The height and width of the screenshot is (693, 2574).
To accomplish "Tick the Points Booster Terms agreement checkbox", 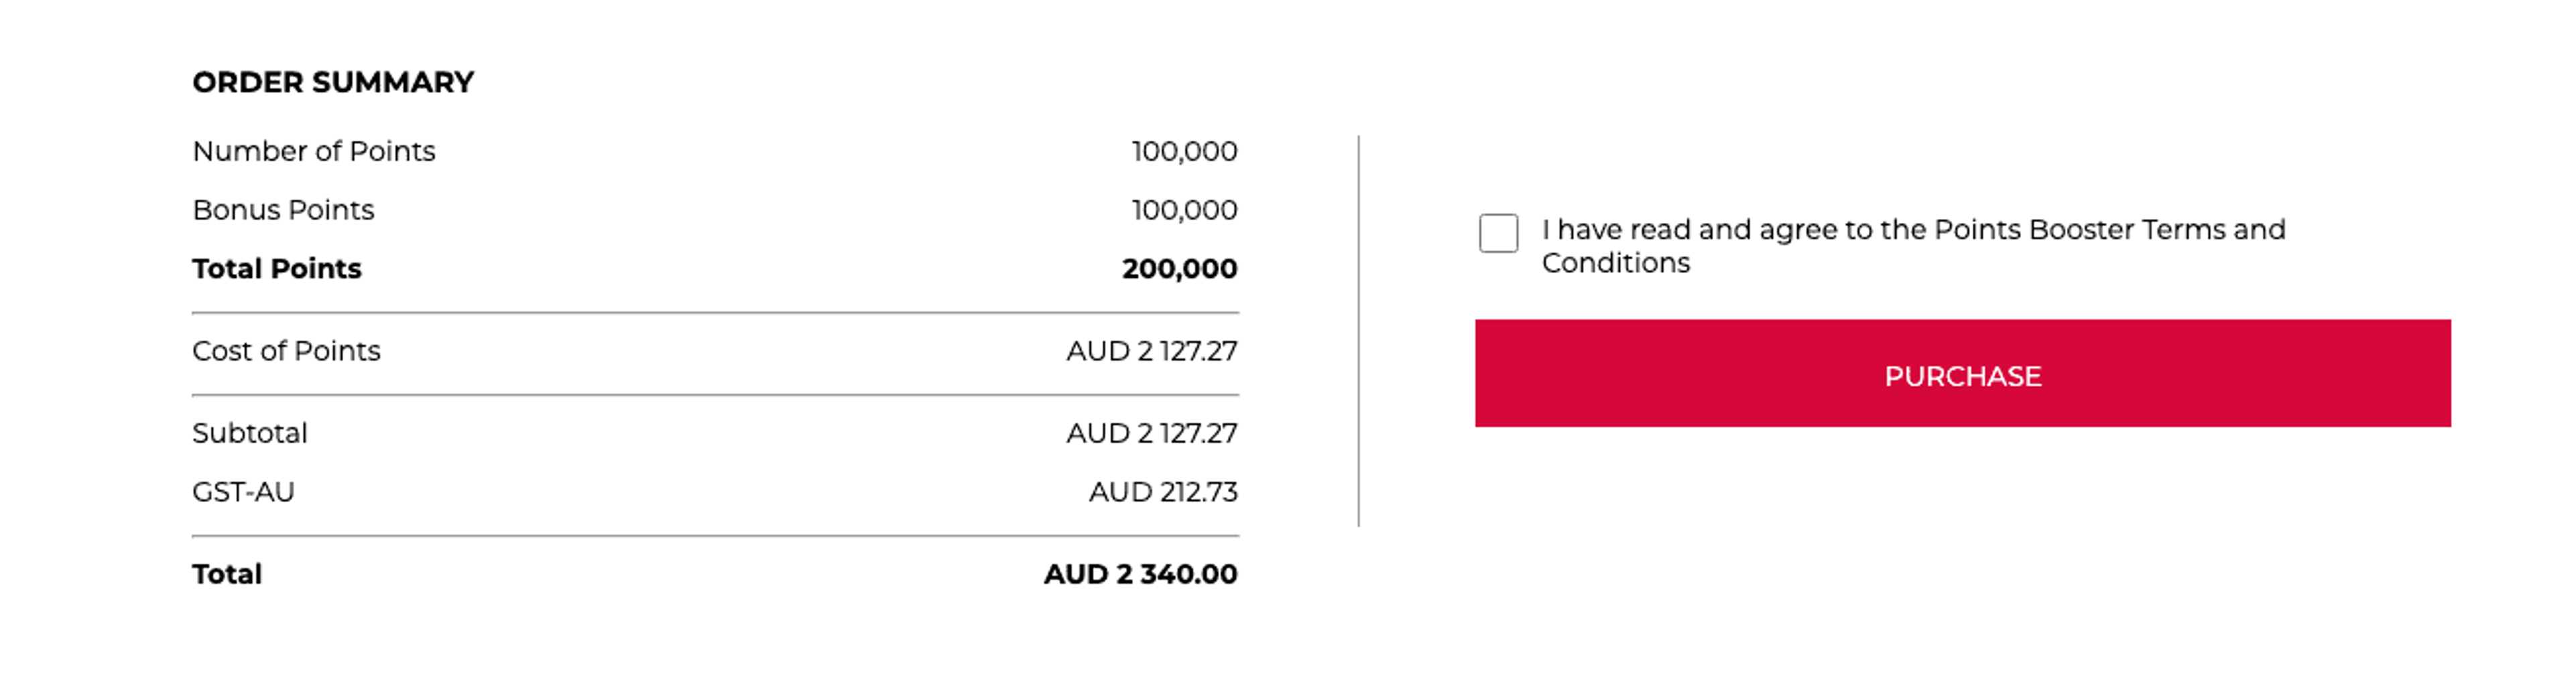I will pyautogui.click(x=1498, y=232).
